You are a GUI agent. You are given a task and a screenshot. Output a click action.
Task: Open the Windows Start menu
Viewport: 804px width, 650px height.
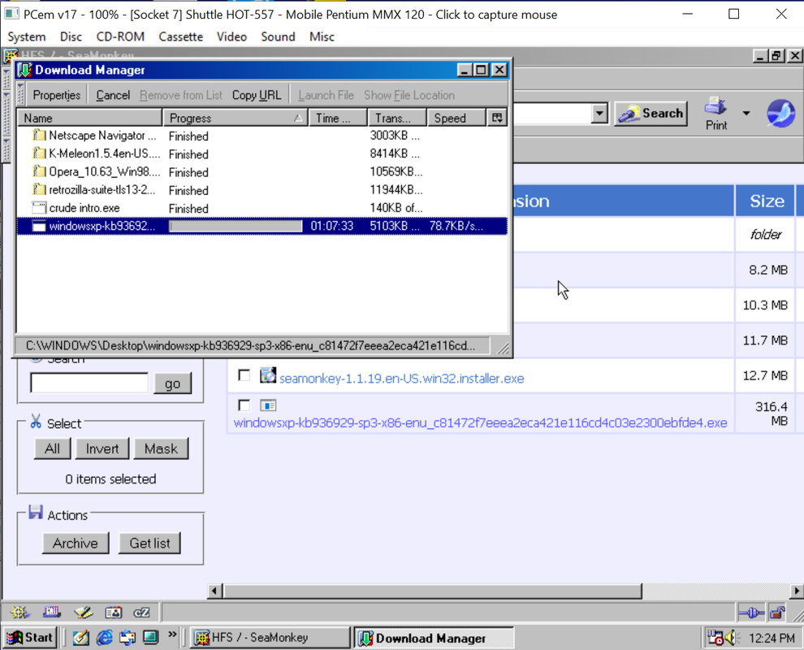click(30, 638)
